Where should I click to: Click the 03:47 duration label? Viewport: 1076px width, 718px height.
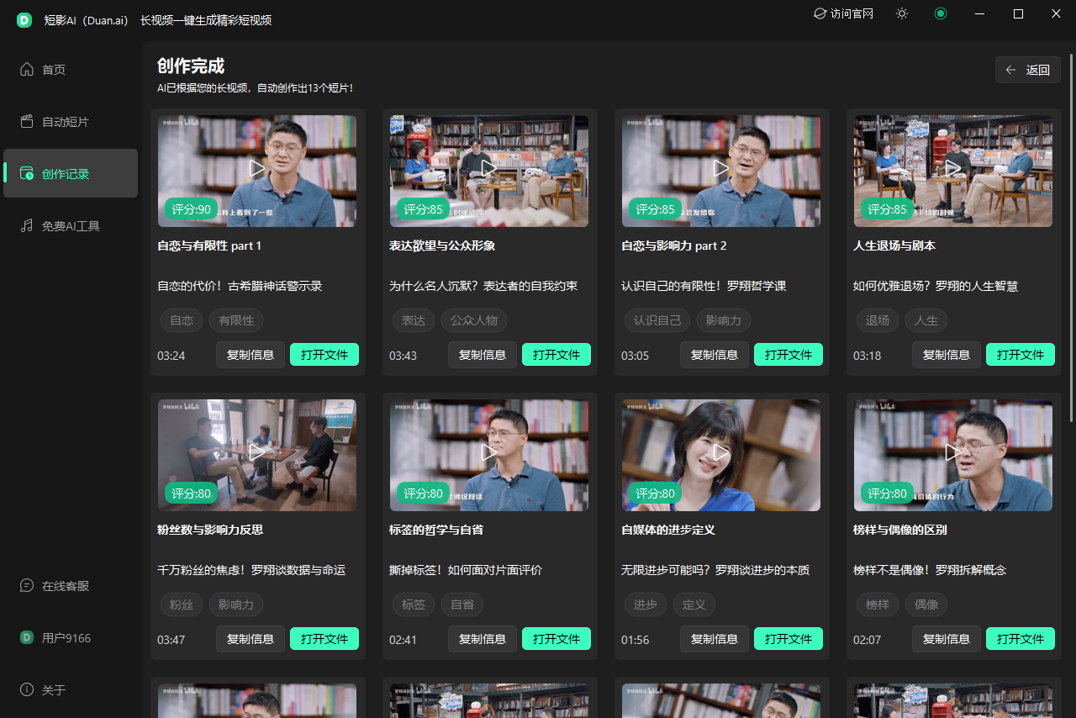[x=171, y=640]
